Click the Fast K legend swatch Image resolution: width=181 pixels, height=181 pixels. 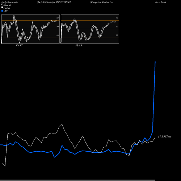tap(2, 7)
